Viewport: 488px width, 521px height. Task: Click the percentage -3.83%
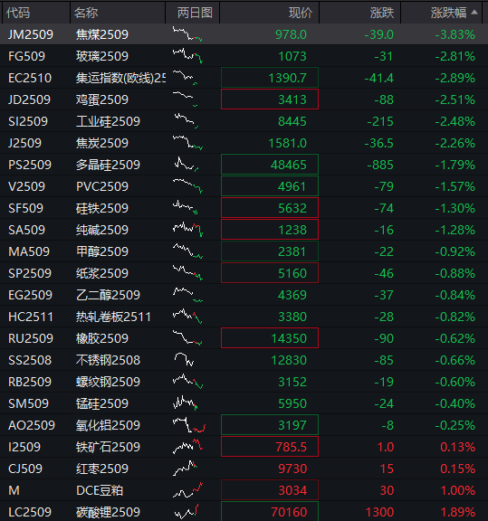coord(455,34)
